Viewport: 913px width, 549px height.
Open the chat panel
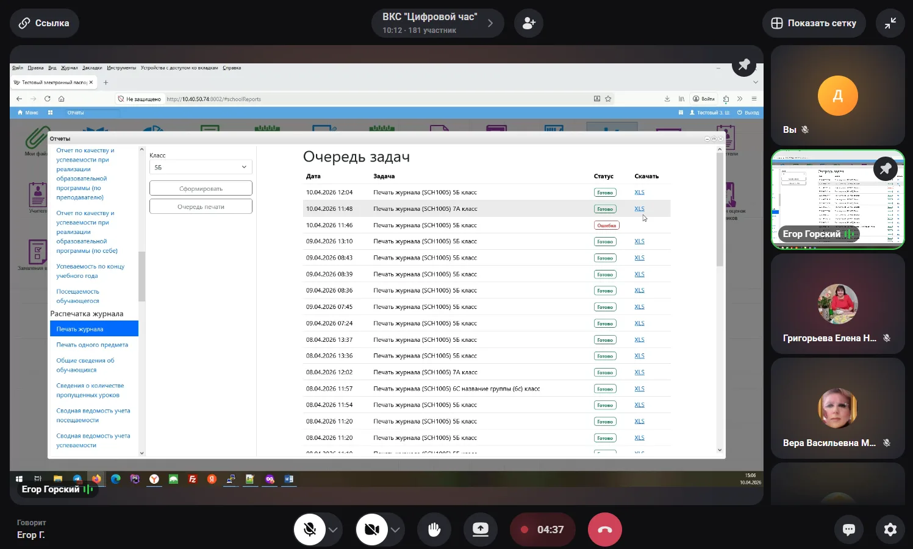pos(848,530)
